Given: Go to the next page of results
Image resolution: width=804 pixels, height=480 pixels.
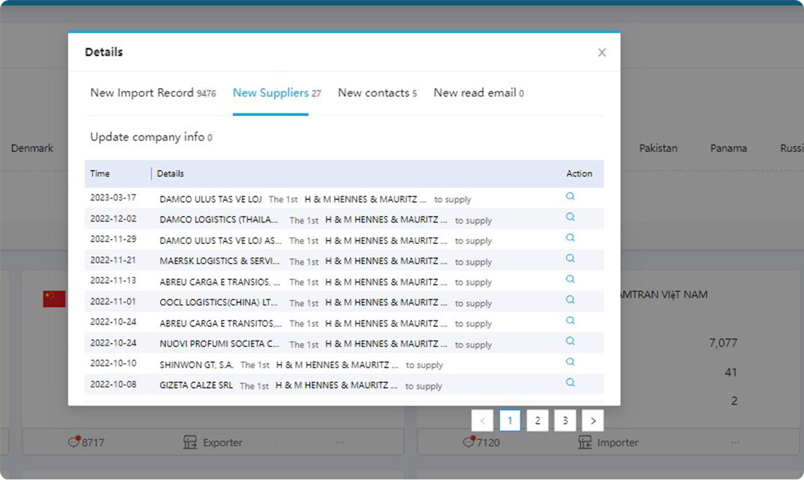Looking at the screenshot, I should [x=593, y=421].
